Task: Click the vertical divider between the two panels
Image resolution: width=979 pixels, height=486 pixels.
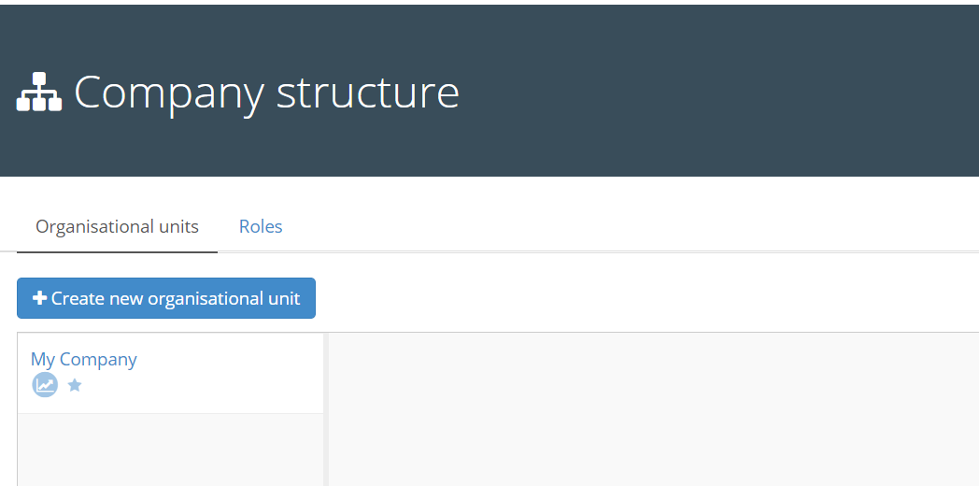Action: [326, 409]
